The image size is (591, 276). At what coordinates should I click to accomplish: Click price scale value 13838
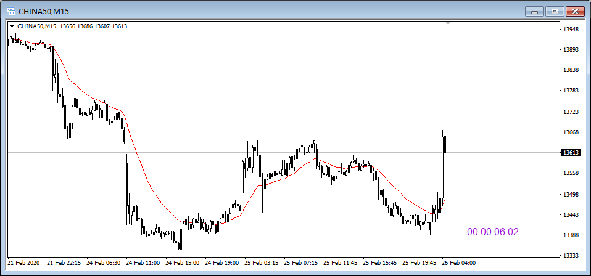(x=571, y=70)
